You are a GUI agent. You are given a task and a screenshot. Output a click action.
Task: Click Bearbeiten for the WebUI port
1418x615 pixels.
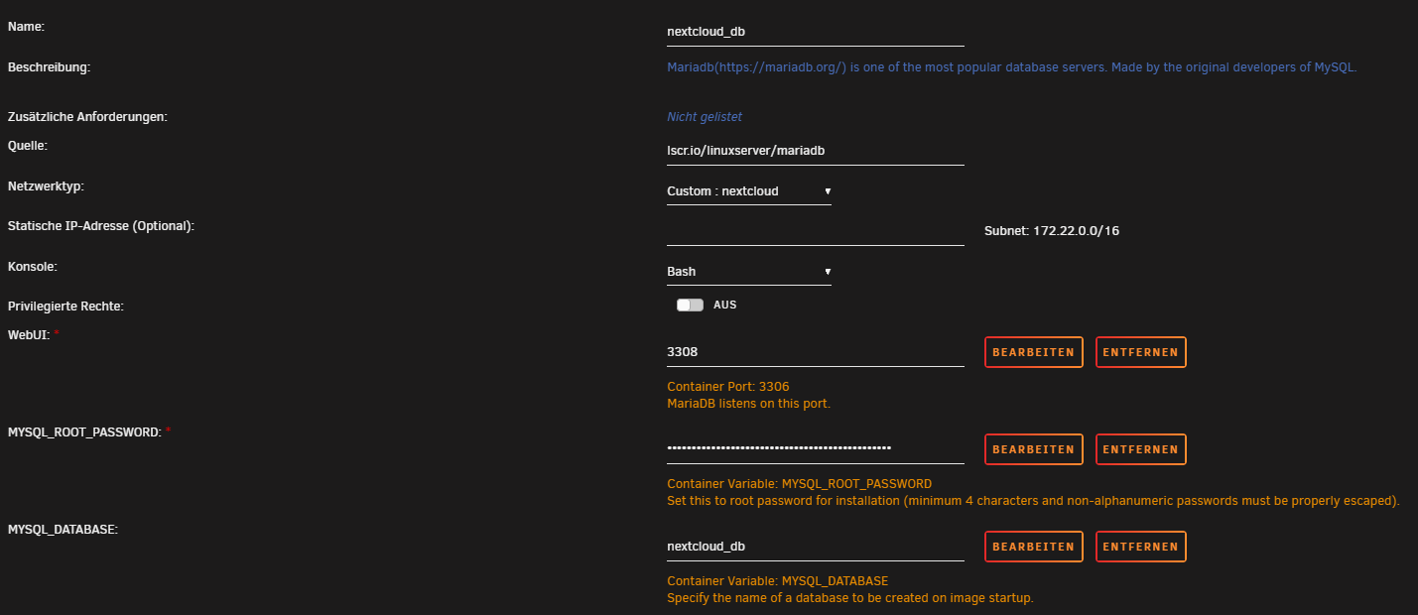(x=1034, y=352)
